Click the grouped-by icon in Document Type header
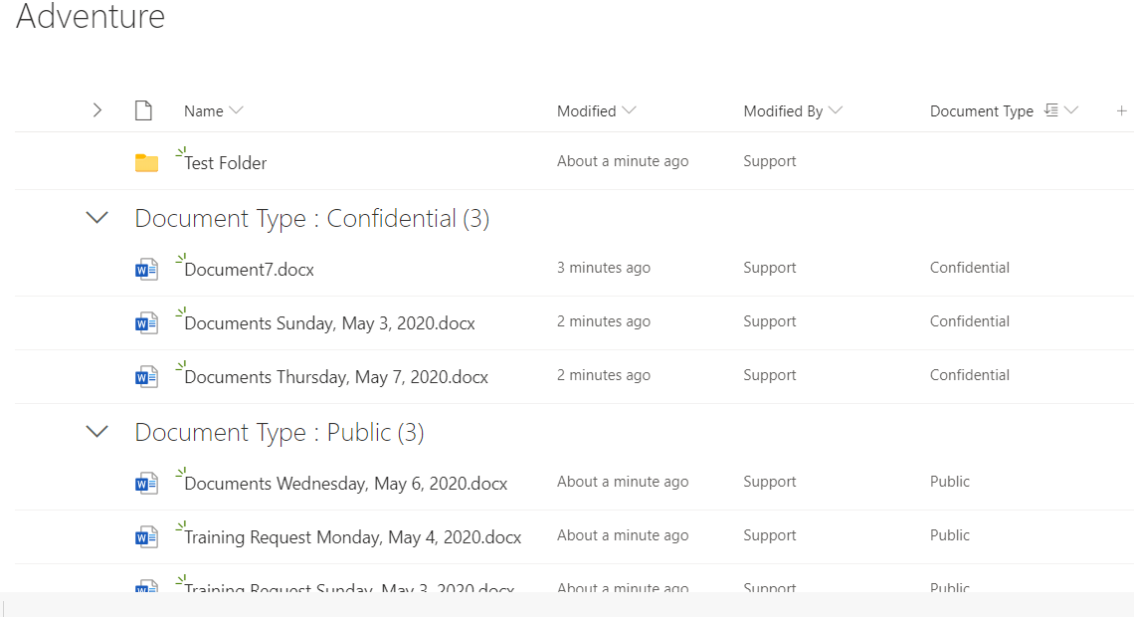The height and width of the screenshot is (617, 1134). click(x=1051, y=110)
